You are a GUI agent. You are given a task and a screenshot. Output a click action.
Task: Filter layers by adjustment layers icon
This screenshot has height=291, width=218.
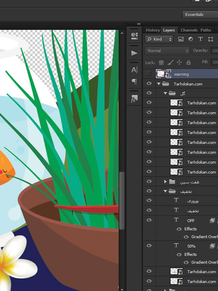point(191,39)
